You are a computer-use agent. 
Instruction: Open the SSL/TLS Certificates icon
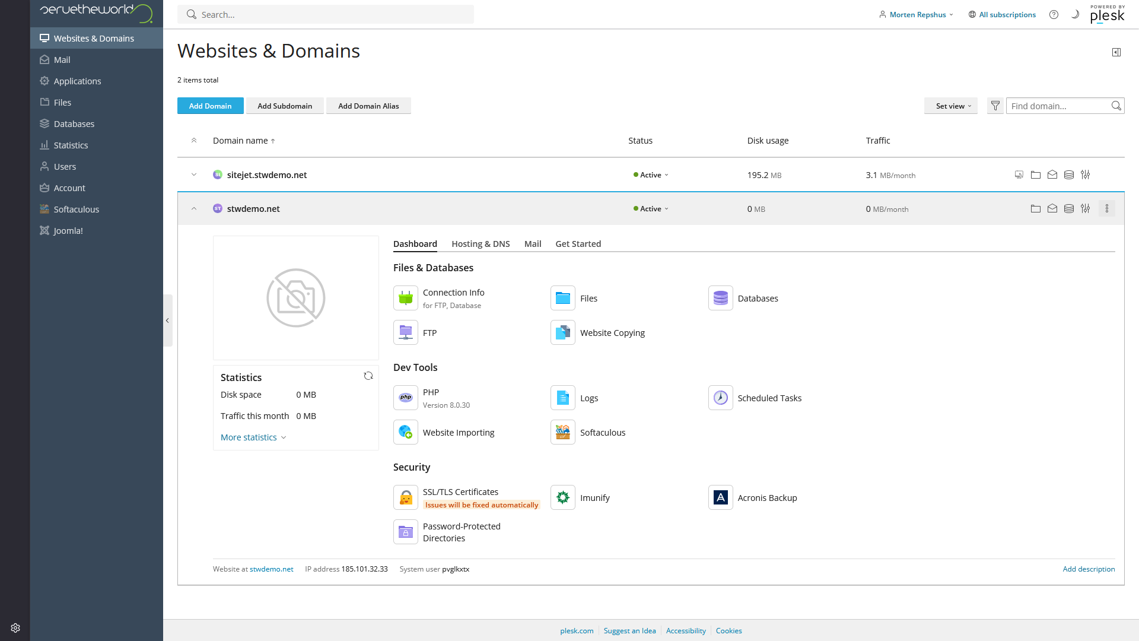click(406, 497)
